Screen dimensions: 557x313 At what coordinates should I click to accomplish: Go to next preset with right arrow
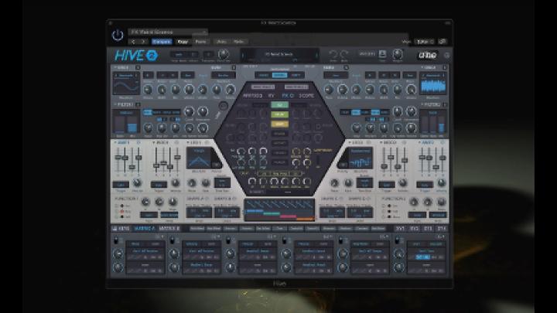[143, 42]
